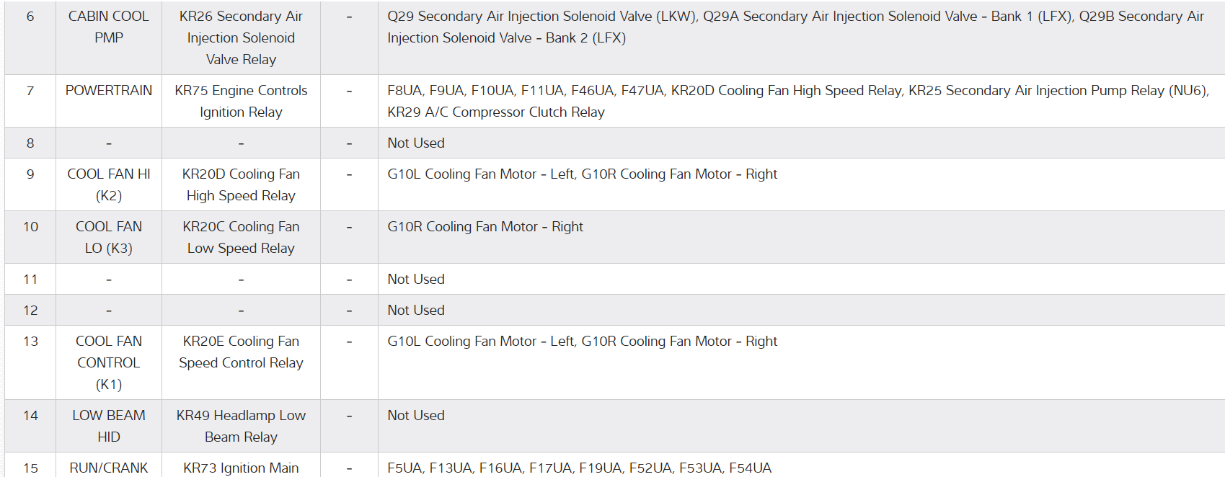Select the LOW BEAM HID cell
The image size is (1225, 477).
109,426
